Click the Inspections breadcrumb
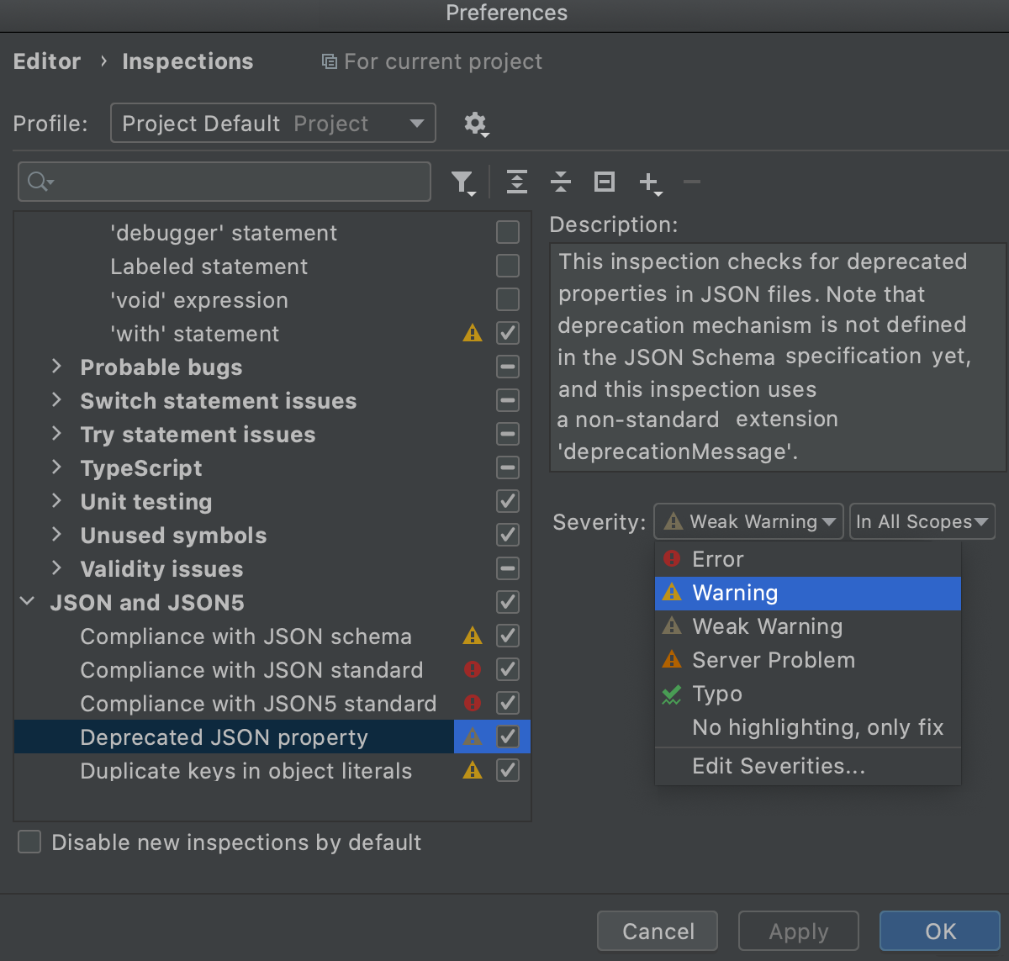 [x=188, y=61]
